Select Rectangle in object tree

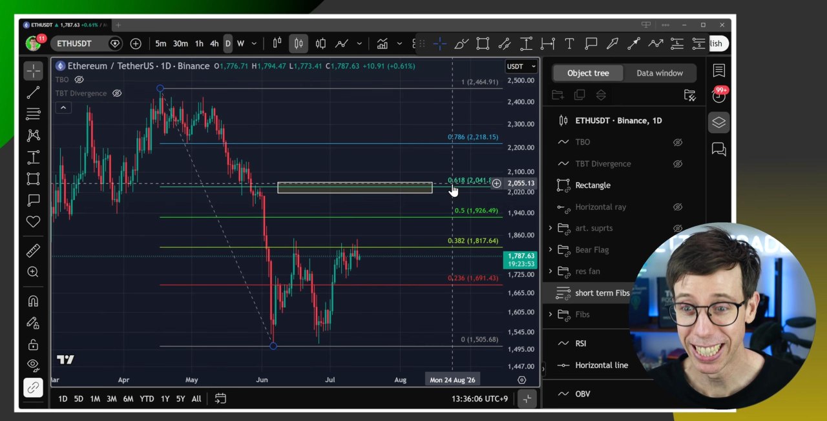click(x=592, y=185)
